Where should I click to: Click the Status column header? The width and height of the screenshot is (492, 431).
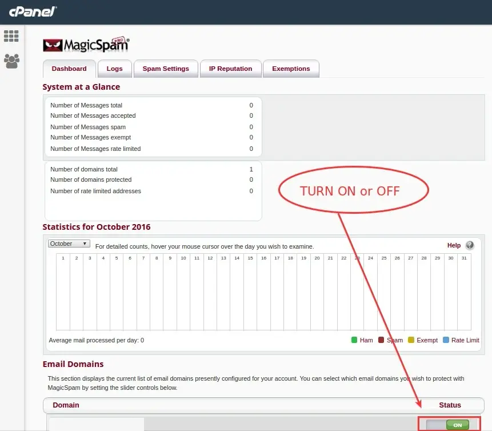pyautogui.click(x=450, y=405)
